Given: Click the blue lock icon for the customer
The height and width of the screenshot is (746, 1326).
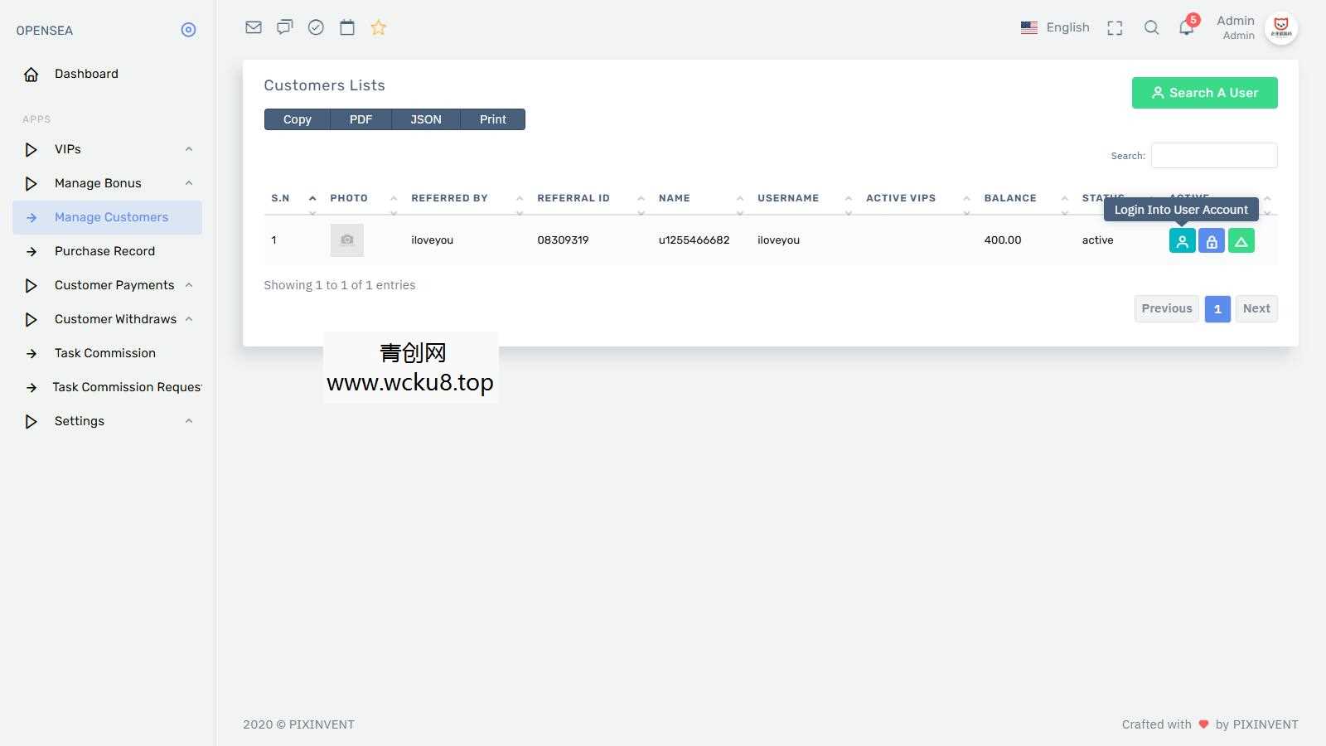Looking at the screenshot, I should point(1212,240).
